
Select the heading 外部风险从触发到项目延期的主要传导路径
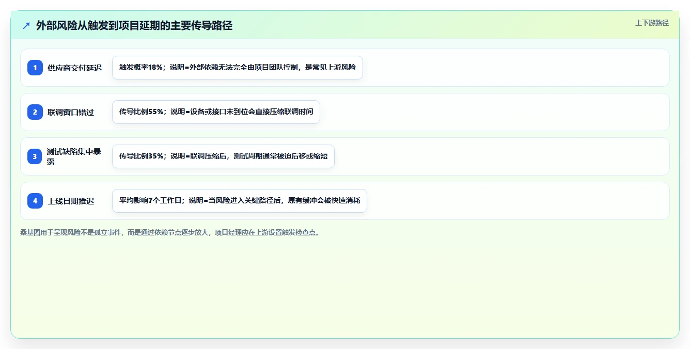pyautogui.click(x=134, y=25)
